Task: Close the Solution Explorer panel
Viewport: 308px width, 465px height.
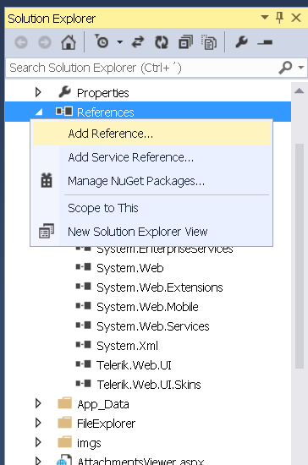Action: [296, 18]
